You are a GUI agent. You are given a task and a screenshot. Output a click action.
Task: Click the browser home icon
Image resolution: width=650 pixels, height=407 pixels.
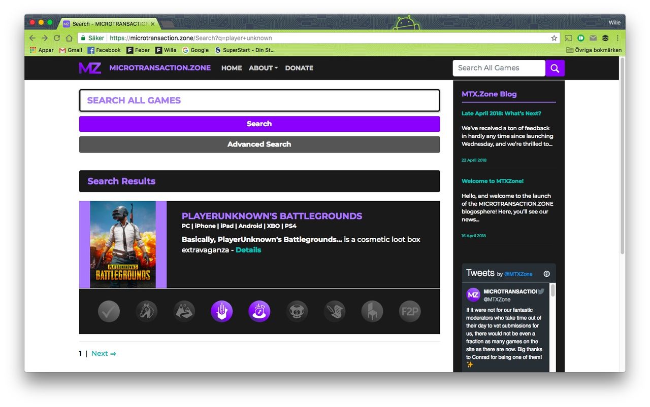(x=69, y=38)
